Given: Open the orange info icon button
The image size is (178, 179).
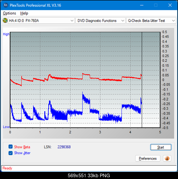Looking at the screenshot, I should (167, 159).
